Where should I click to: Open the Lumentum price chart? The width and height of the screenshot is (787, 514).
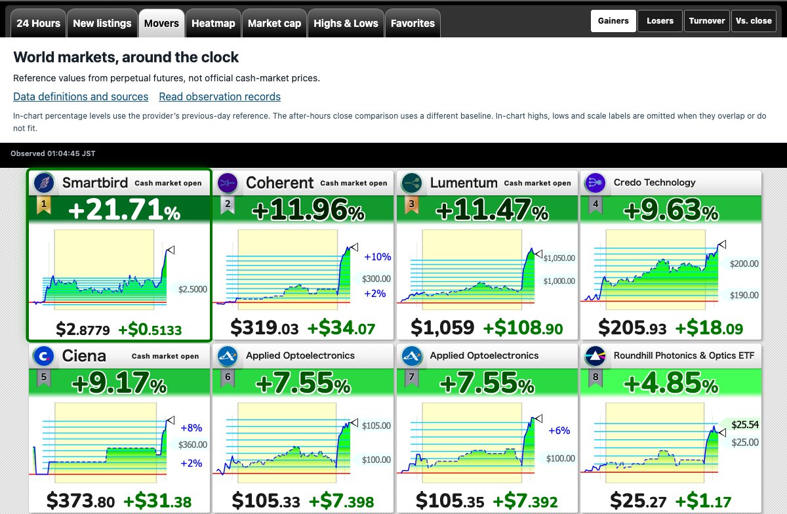pyautogui.click(x=487, y=269)
